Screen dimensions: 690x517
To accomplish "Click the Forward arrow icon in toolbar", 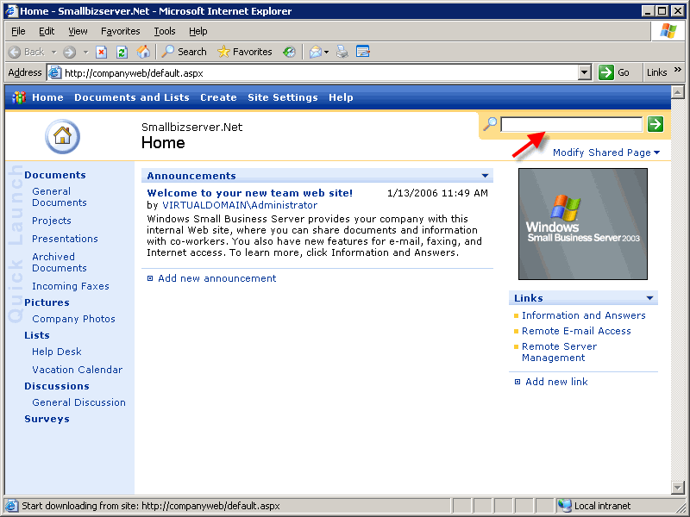I will [69, 52].
